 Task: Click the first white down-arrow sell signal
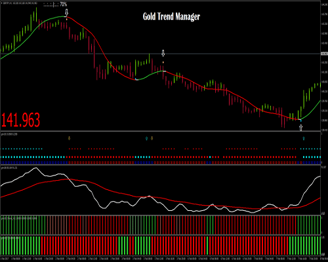point(67,12)
